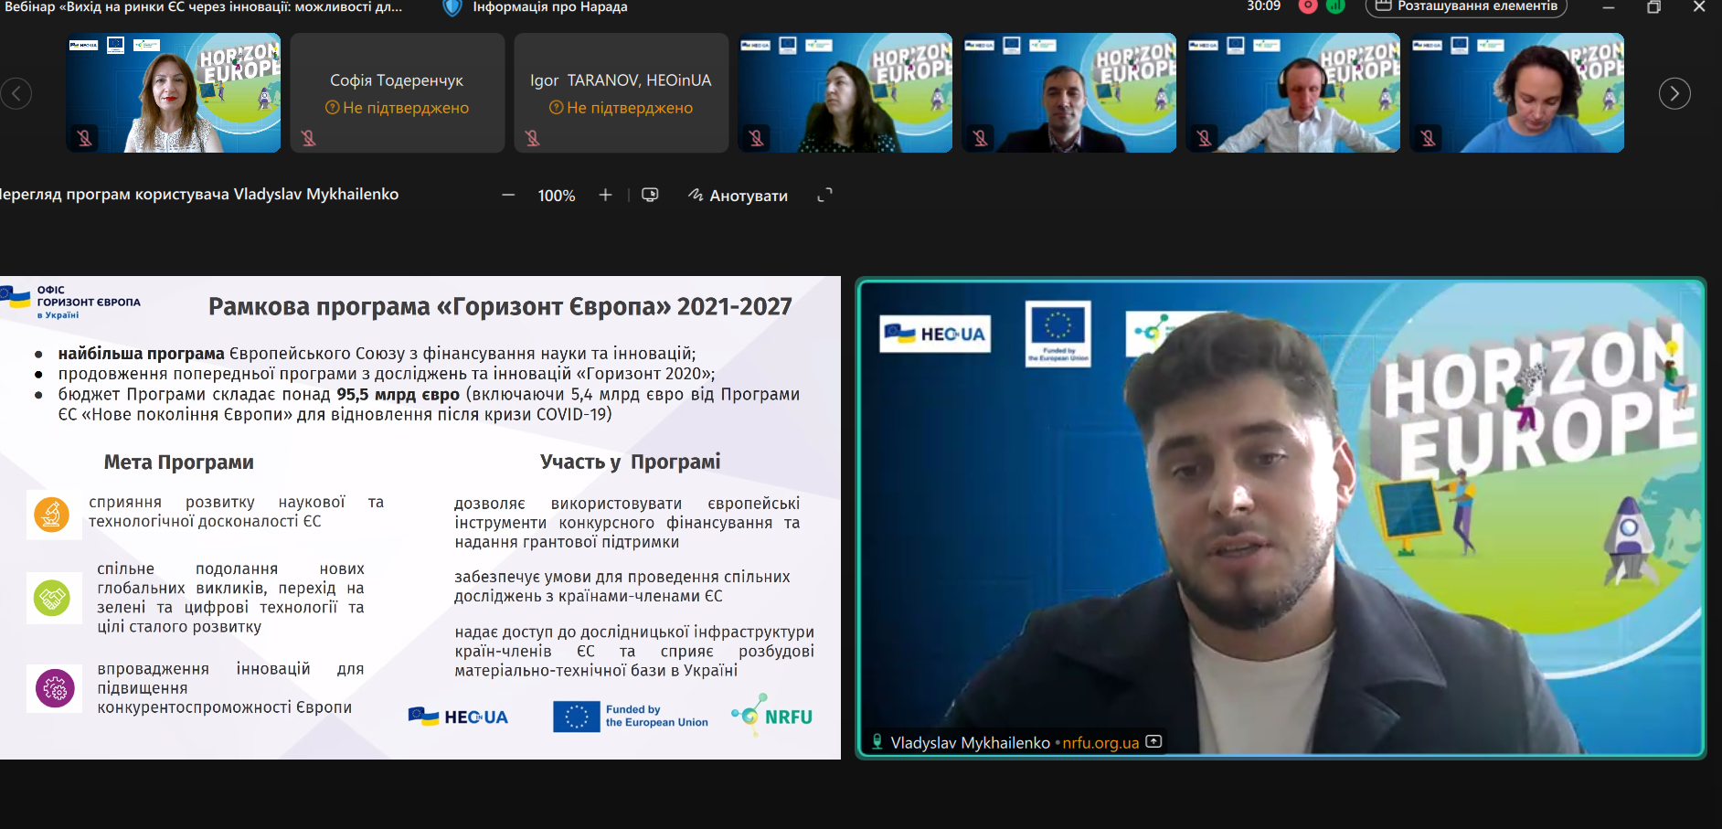
Task: Open the Розташування елементів layout button
Action: (1466, 6)
